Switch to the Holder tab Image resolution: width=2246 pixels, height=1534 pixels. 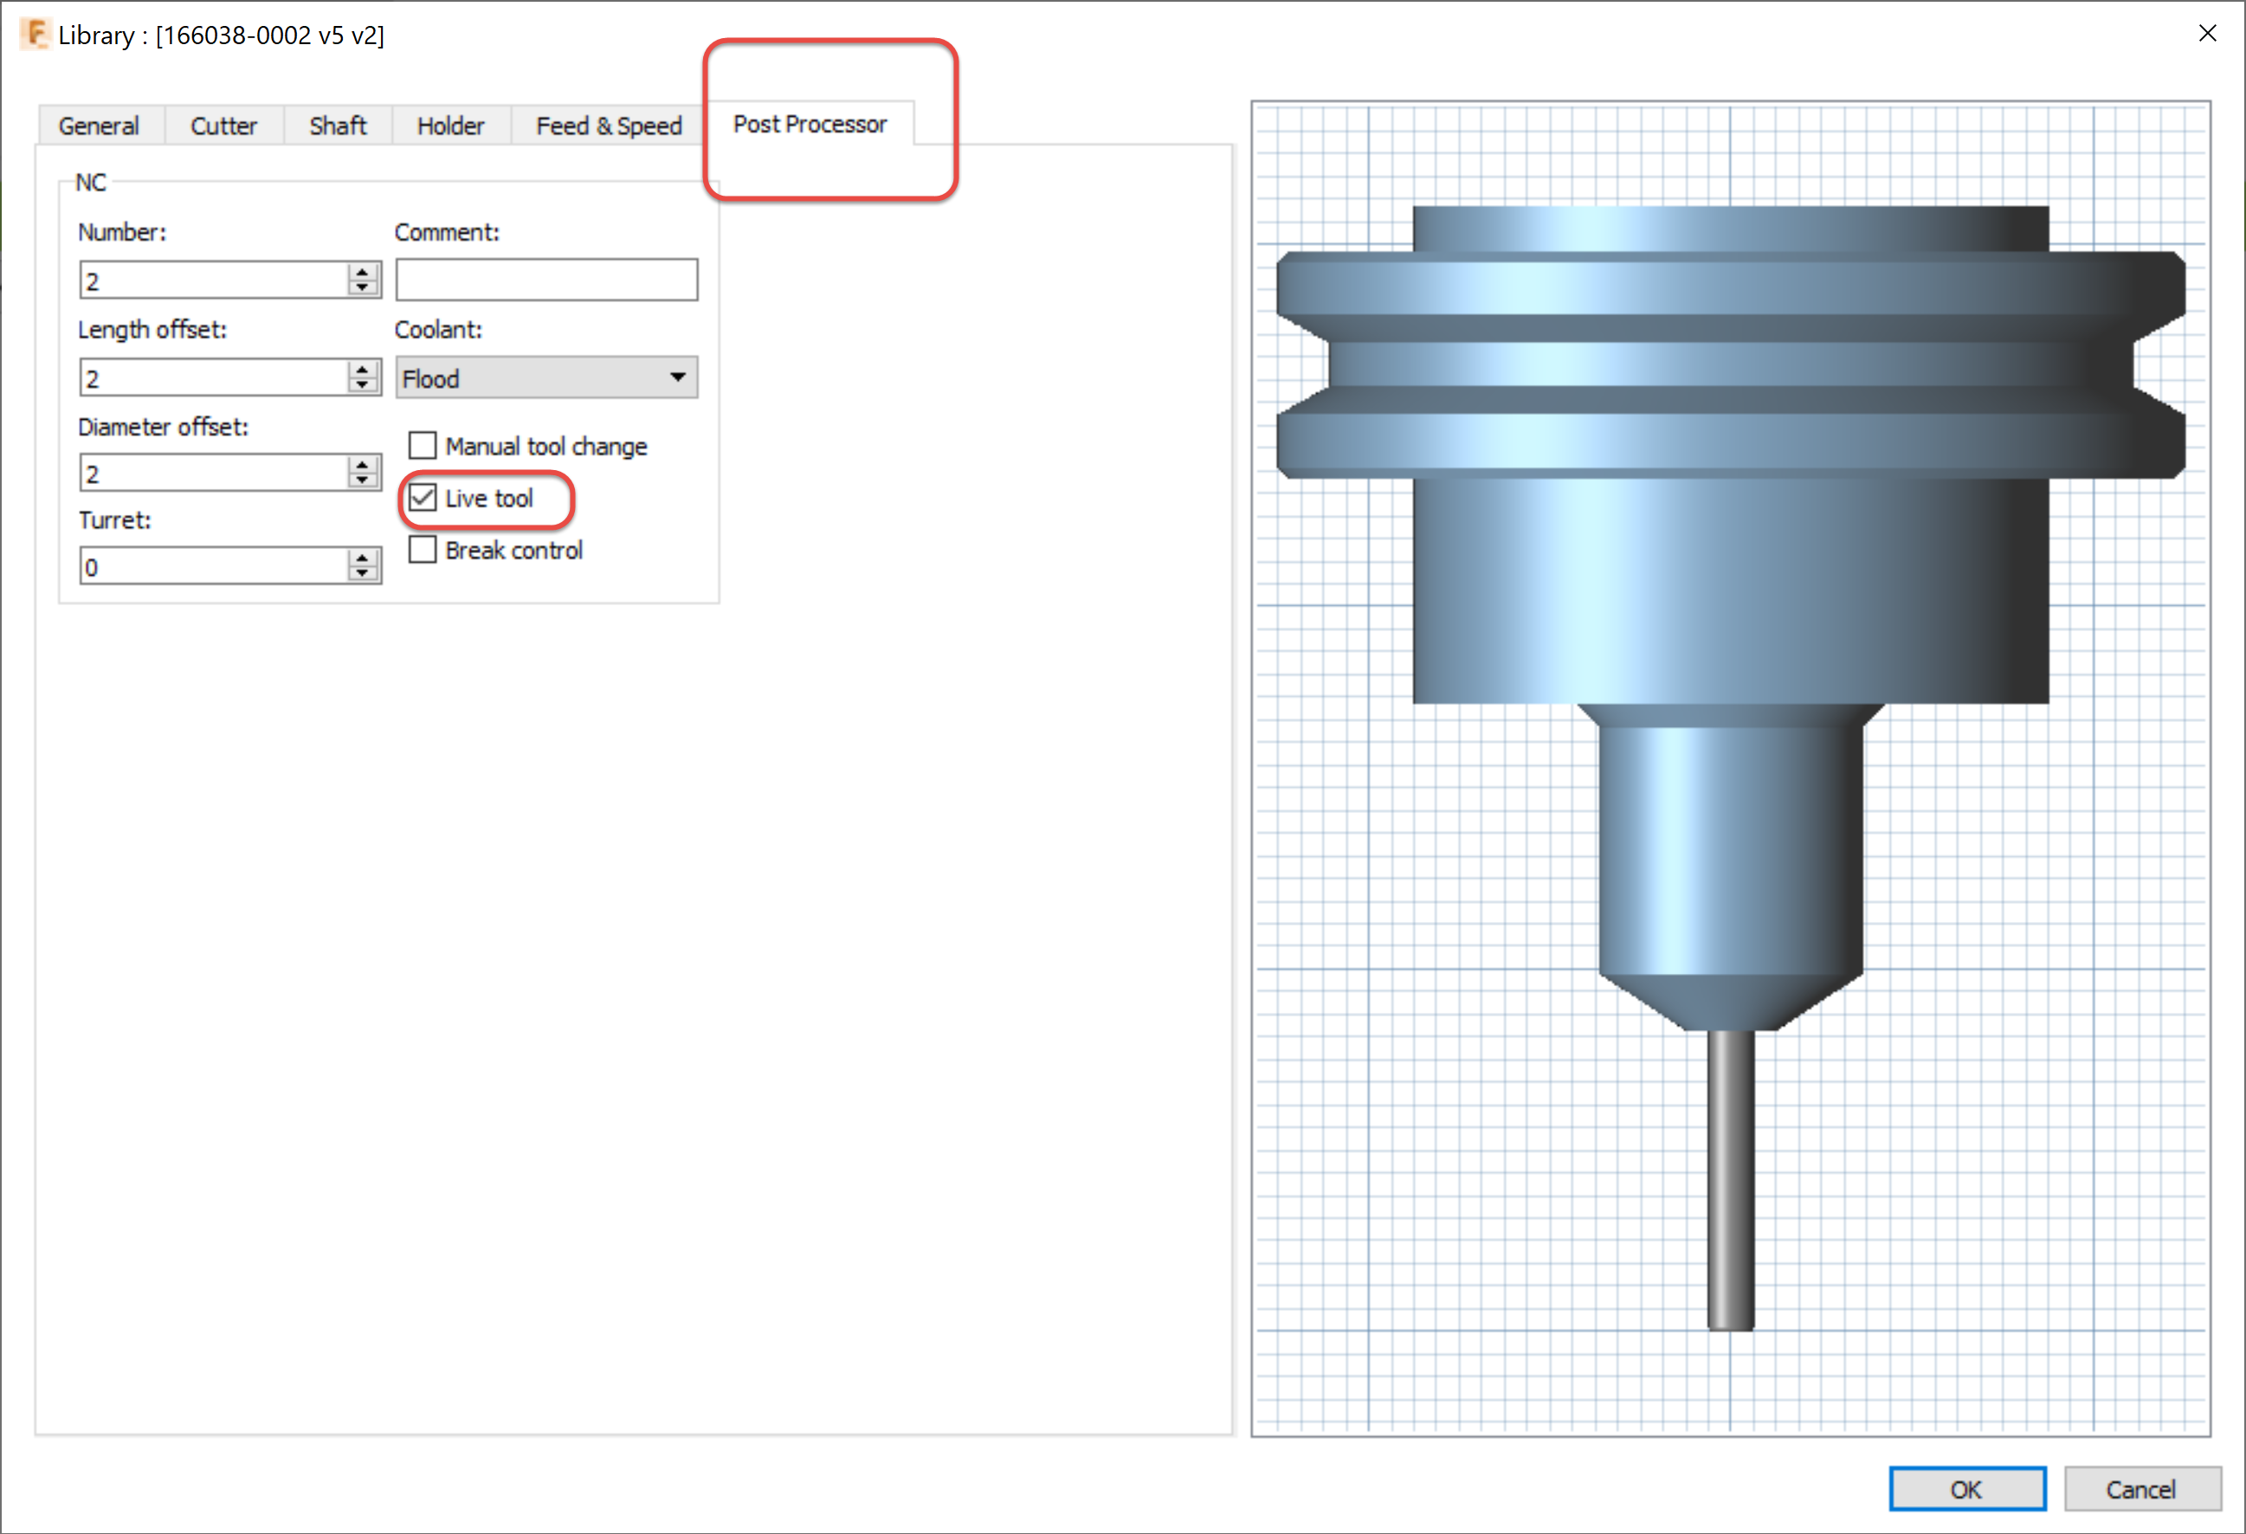click(450, 126)
